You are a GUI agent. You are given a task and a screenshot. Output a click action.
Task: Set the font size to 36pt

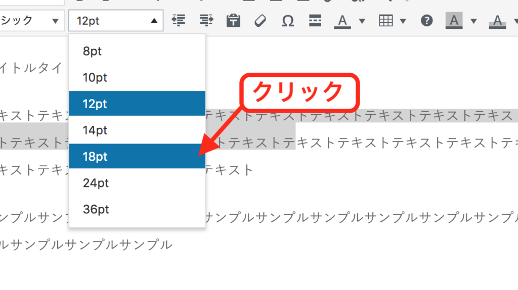tap(137, 209)
